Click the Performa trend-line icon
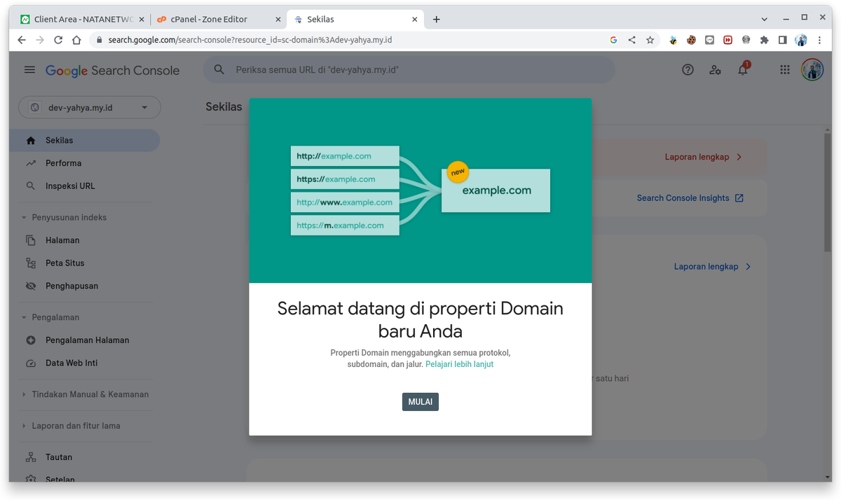Viewport: 841px width, 500px height. (x=30, y=163)
